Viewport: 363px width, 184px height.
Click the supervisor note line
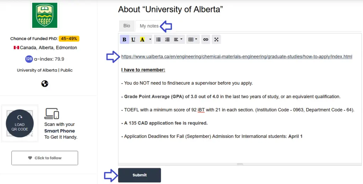pos(187,83)
